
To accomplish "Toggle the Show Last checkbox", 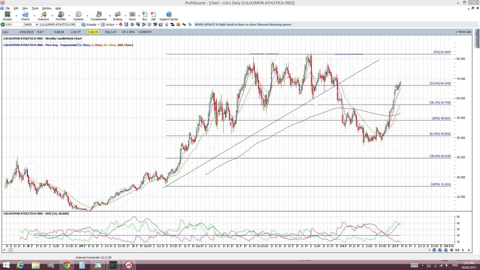I will point(457,32).
